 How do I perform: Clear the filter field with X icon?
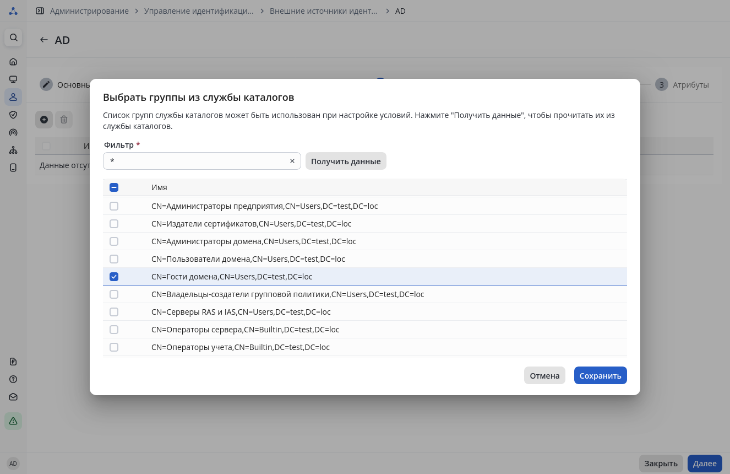(x=292, y=161)
